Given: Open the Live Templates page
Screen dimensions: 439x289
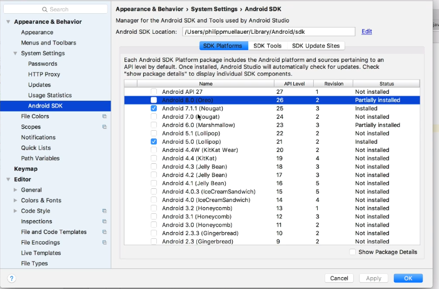Looking at the screenshot, I should pos(41,253).
